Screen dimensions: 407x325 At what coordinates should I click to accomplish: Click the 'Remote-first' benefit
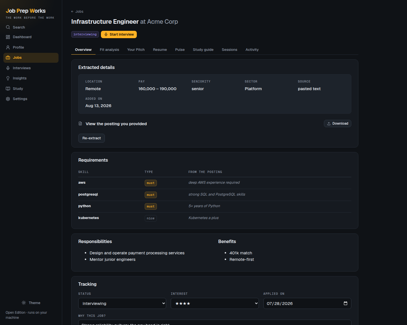242,259
